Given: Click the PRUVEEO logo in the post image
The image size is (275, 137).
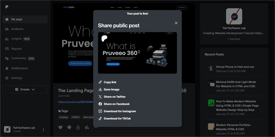Looking at the screenshot, I should point(69,7).
